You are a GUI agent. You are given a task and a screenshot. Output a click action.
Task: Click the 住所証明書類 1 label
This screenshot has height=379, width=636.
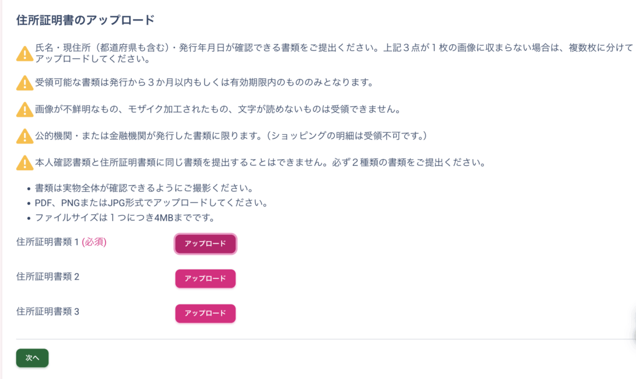[48, 242]
